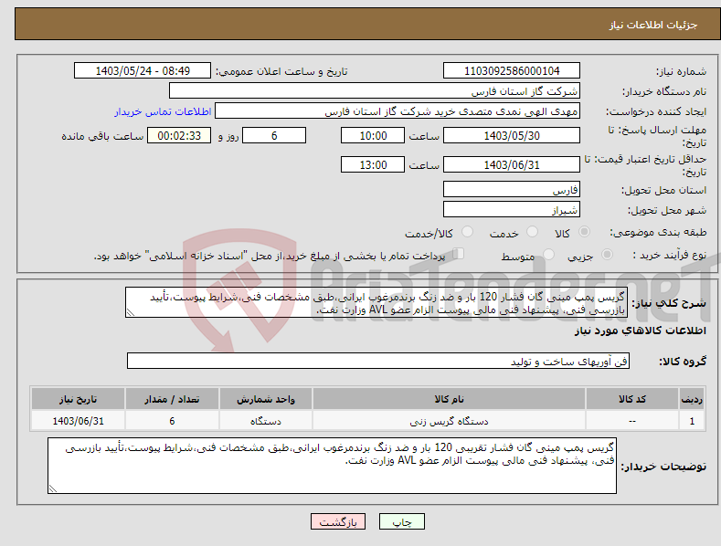Select the متوسط purchase type radio
The image size is (721, 546).
[548, 254]
